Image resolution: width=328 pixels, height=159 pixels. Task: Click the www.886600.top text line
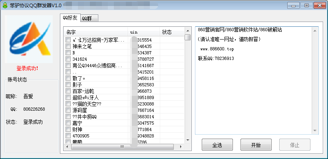coord(217,49)
